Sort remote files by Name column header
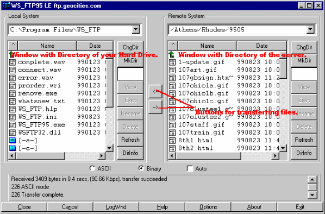The image size is (325, 214). [207, 46]
